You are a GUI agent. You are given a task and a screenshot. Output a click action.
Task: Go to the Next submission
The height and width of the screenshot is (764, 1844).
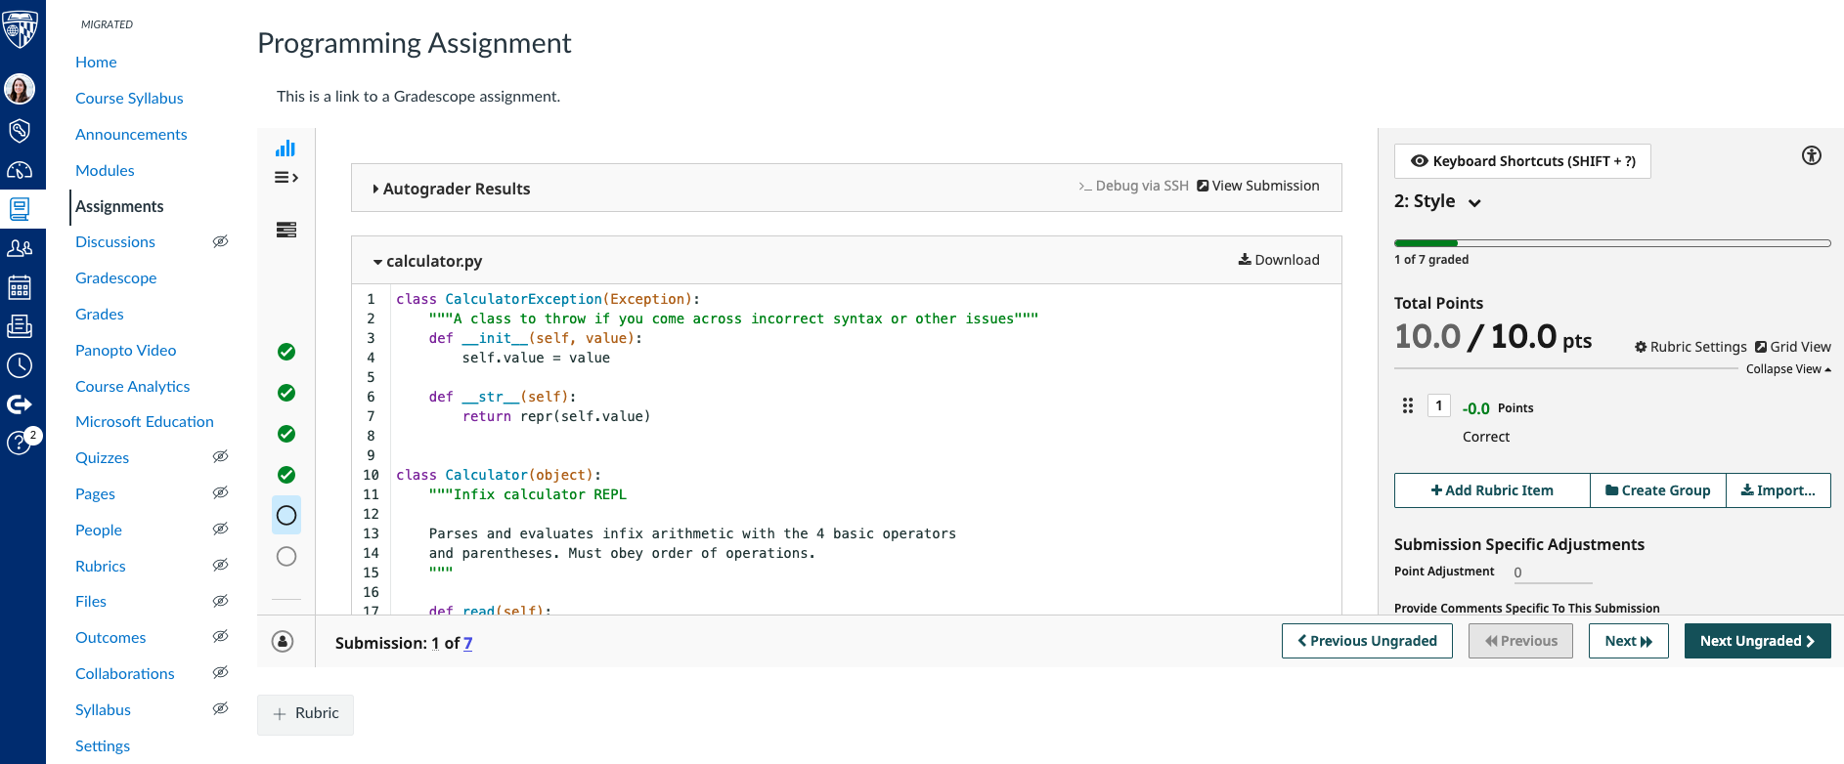(x=1628, y=641)
